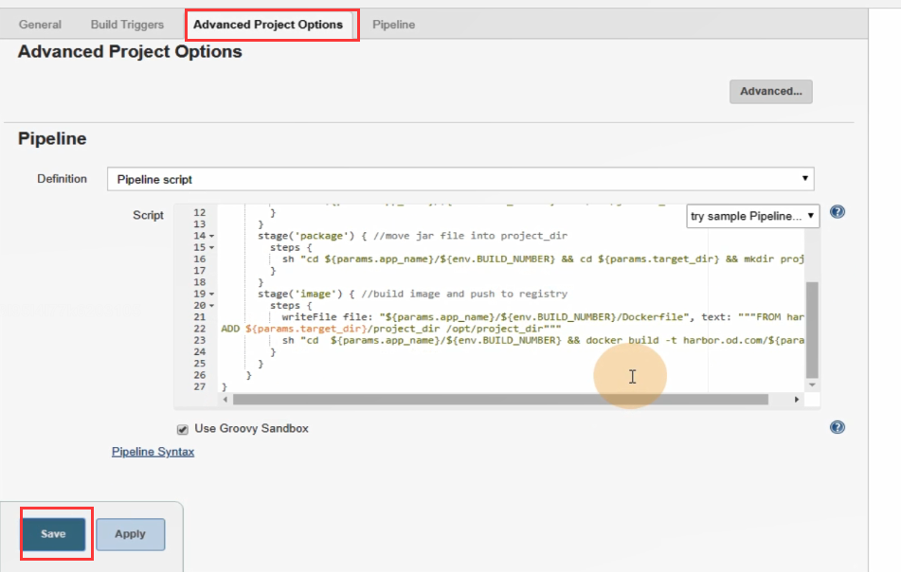Collapse the steps block at line 20
This screenshot has height=572, width=901.
tap(211, 306)
